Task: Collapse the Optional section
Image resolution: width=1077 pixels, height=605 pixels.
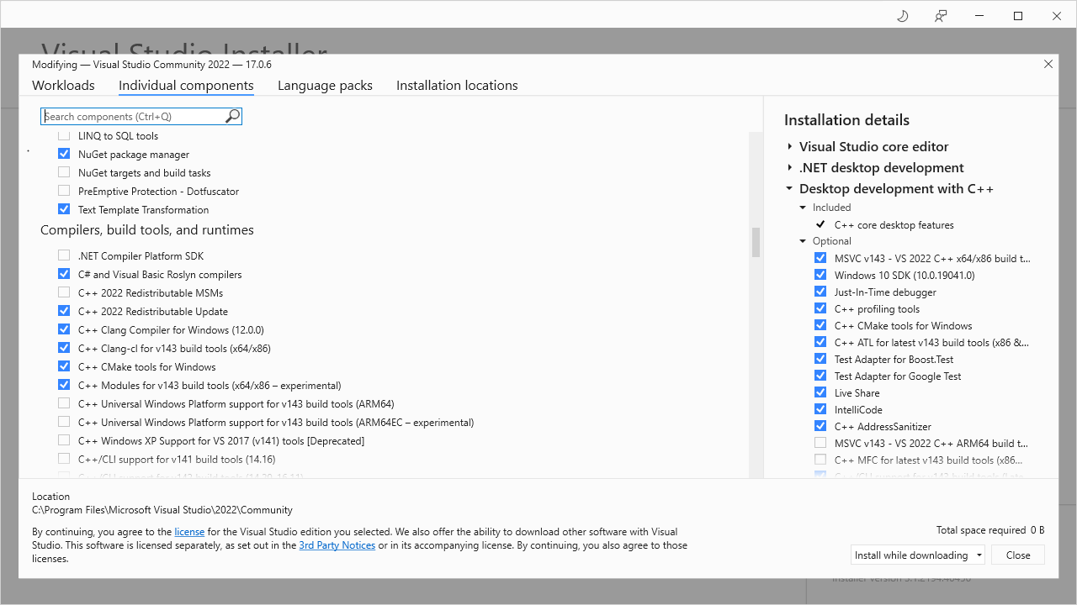Action: 803,241
